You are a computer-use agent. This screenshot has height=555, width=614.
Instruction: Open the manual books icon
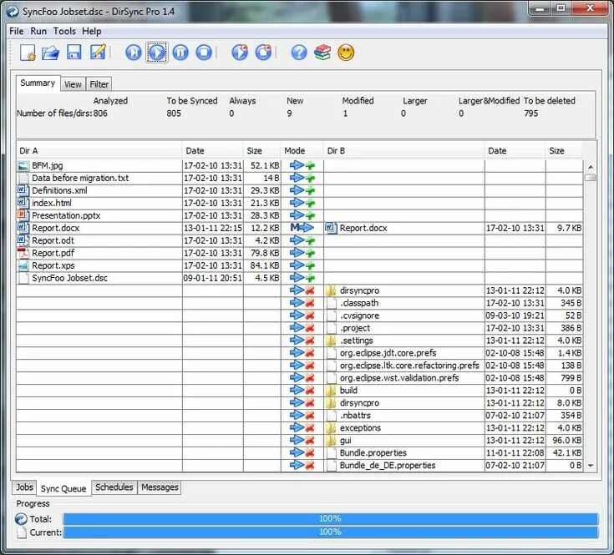322,53
